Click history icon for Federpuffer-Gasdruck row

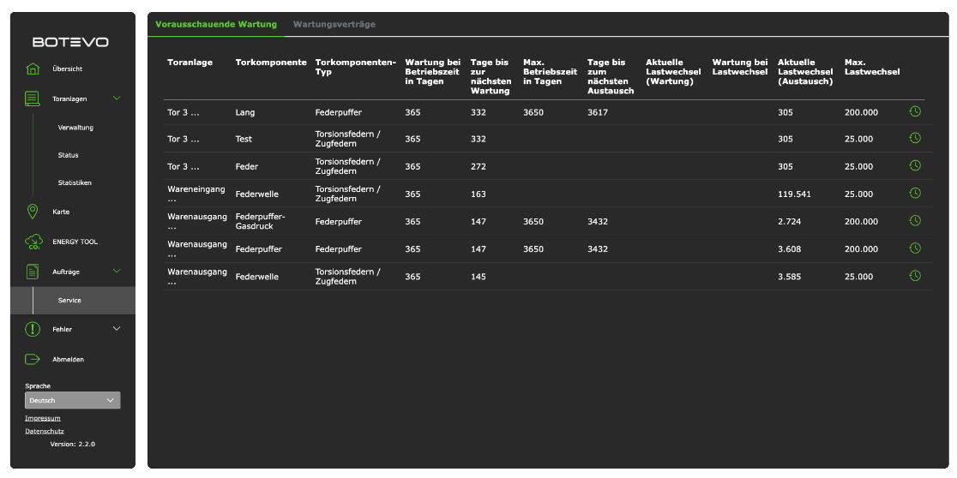pyautogui.click(x=915, y=221)
